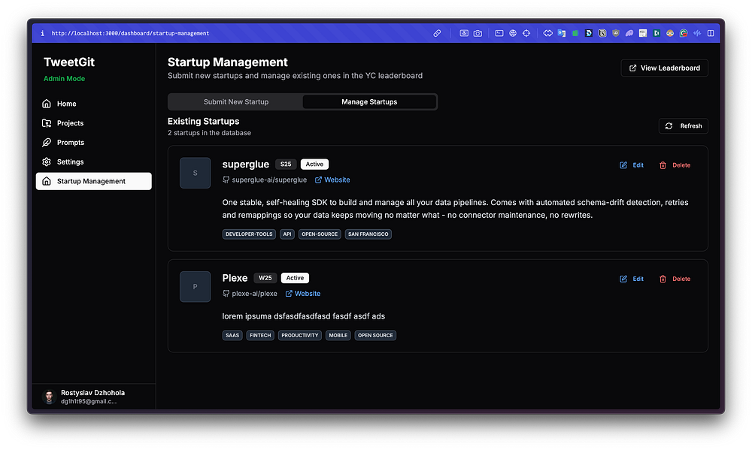Click the Active status badge on Plexe
The height and width of the screenshot is (450, 752).
coord(295,278)
